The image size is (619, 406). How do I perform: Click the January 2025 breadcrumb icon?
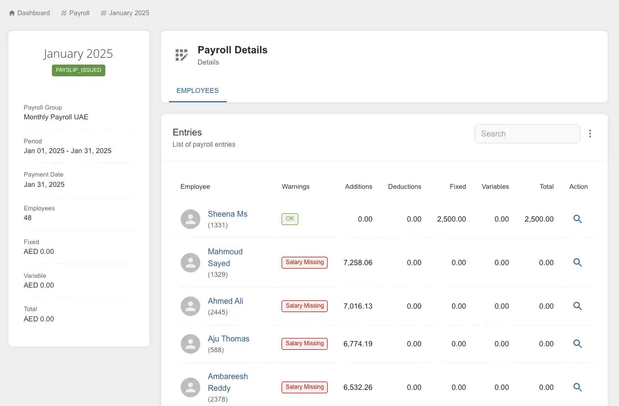point(103,13)
